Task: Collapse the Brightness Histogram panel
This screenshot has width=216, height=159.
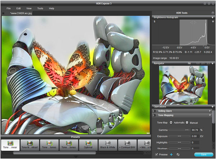Action: coord(212,17)
